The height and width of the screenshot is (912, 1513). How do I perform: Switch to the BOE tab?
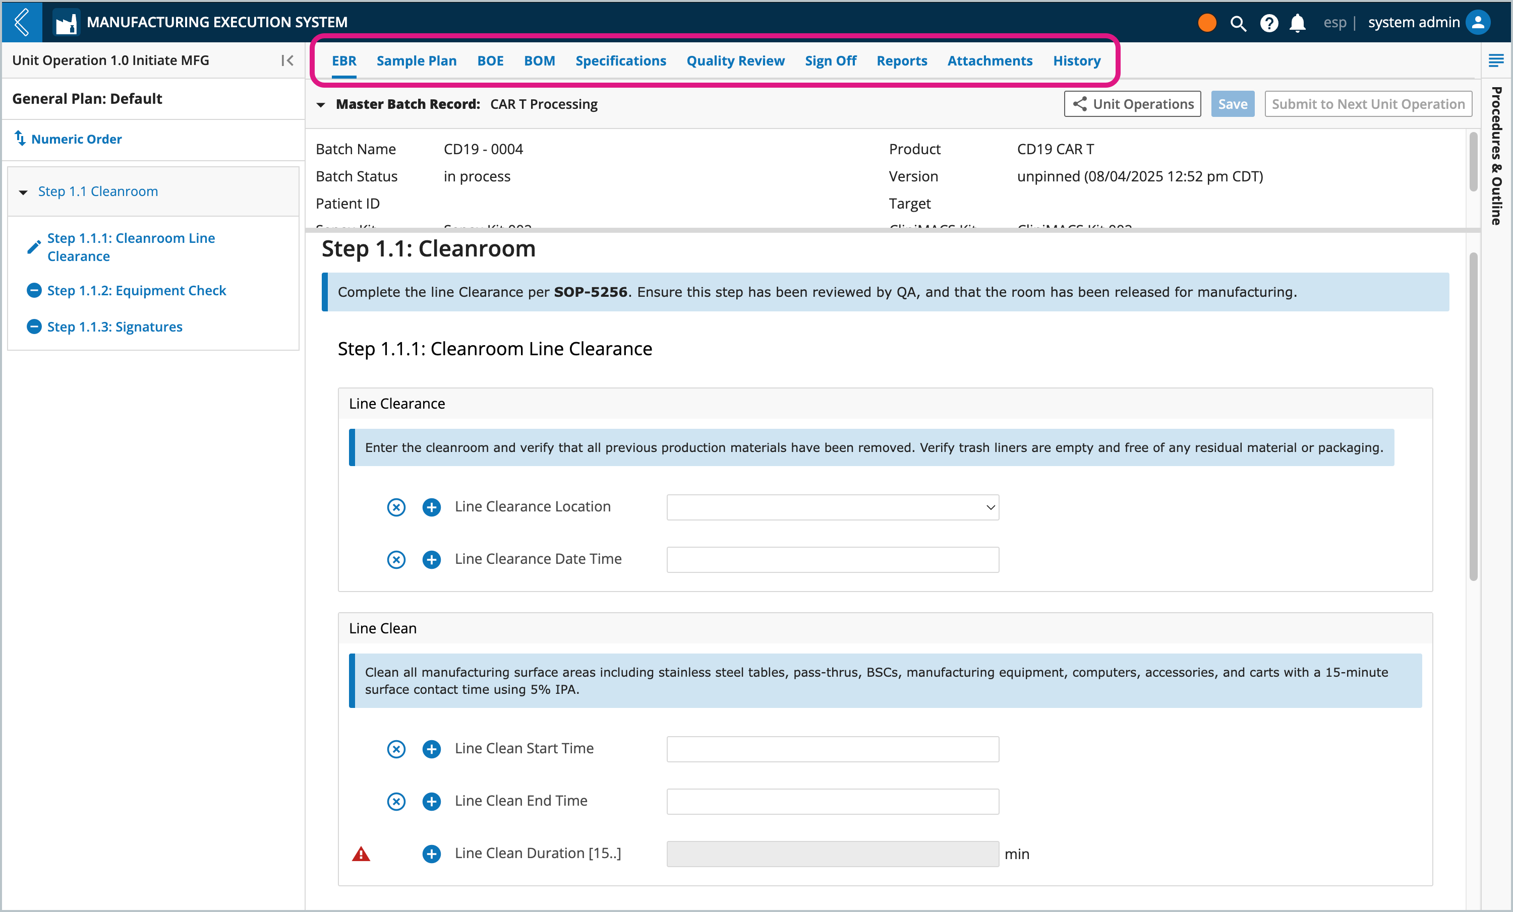pyautogui.click(x=490, y=61)
